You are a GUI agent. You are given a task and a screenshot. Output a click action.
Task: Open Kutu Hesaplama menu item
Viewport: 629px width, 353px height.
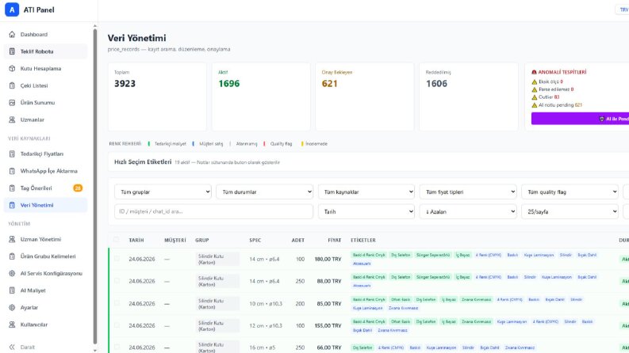tap(45, 68)
